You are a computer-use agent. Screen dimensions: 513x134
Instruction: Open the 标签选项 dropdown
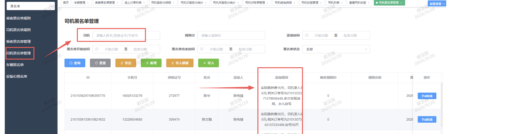point(437,4)
